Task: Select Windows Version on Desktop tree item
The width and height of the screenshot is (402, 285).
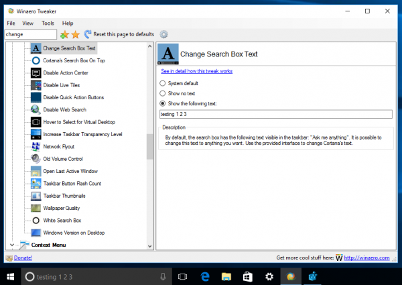Action: coord(74,233)
